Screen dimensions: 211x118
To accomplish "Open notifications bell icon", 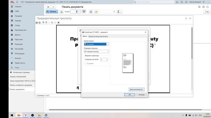I will [x=177, y=2].
